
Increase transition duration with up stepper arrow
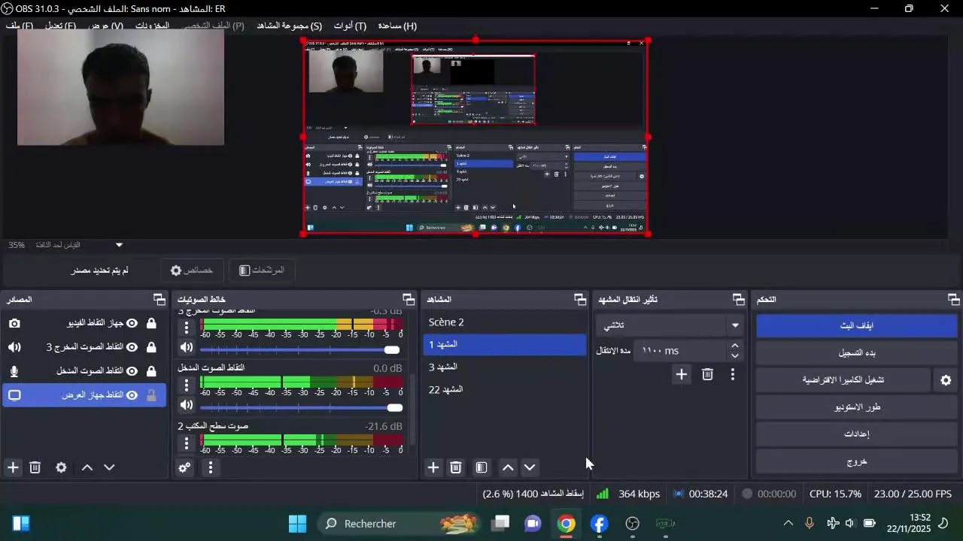[735, 346]
